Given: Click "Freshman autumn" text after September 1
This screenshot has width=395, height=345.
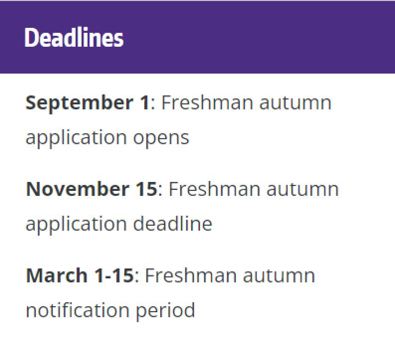Looking at the screenshot, I should pyautogui.click(x=246, y=103).
